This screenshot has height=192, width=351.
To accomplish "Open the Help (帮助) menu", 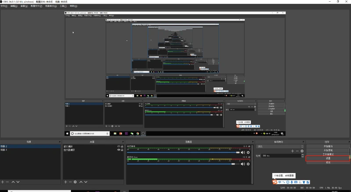I will pyautogui.click(x=73, y=6).
